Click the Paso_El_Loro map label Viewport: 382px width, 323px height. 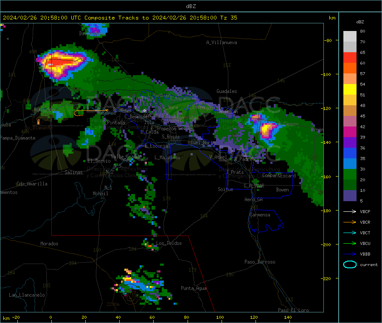(x=293, y=310)
